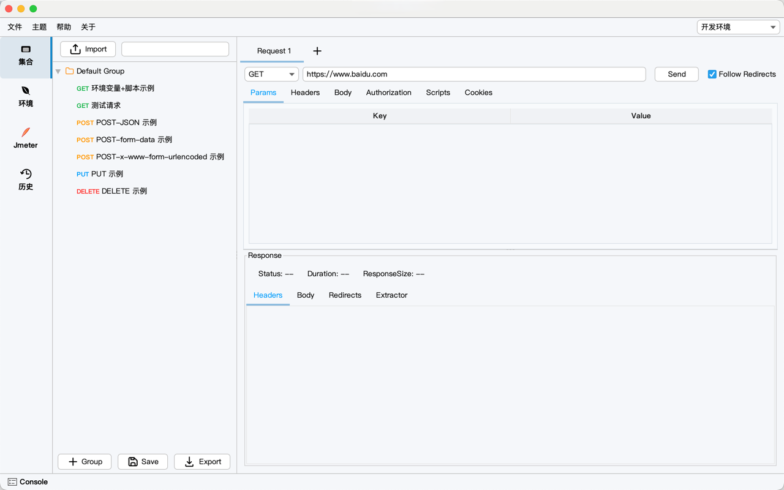This screenshot has height=490, width=784.
Task: Click the Export button
Action: point(202,462)
